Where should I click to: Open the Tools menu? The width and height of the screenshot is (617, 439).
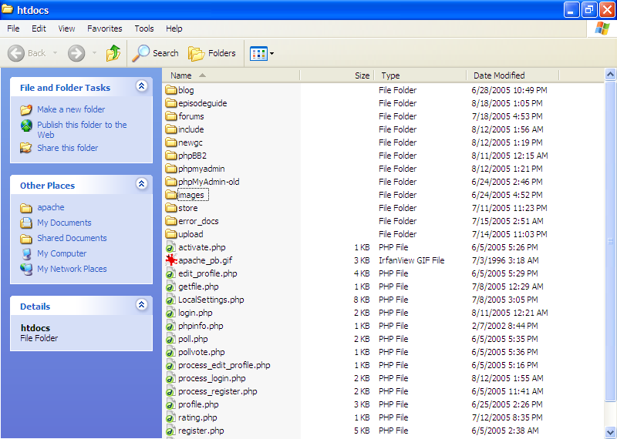[144, 28]
